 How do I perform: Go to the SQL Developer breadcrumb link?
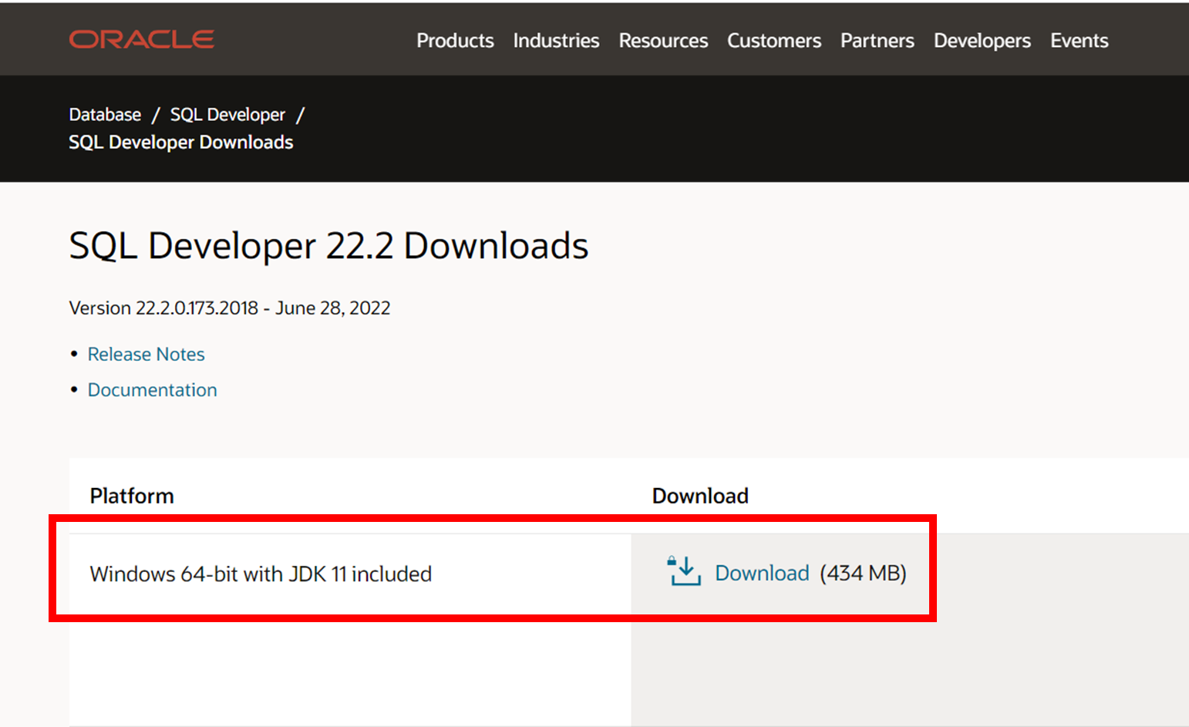pyautogui.click(x=227, y=115)
